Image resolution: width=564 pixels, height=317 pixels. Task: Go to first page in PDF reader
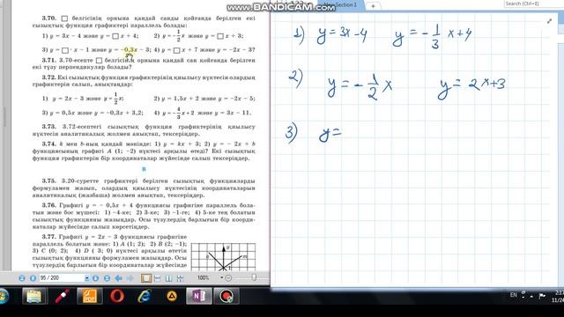[22, 278]
